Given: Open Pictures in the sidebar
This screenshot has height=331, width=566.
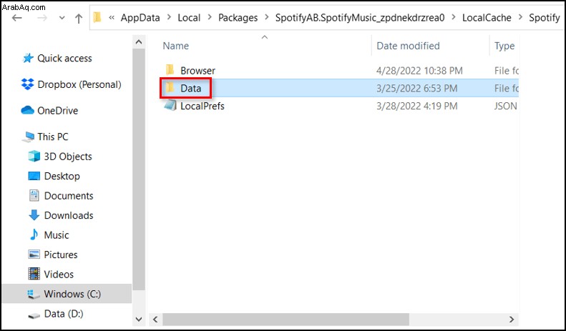Looking at the screenshot, I should point(61,255).
